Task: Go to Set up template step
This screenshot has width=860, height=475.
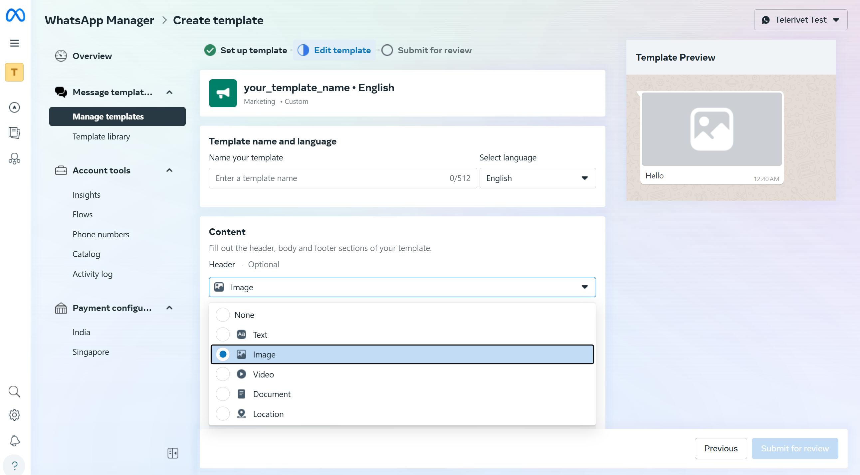Action: click(x=246, y=50)
